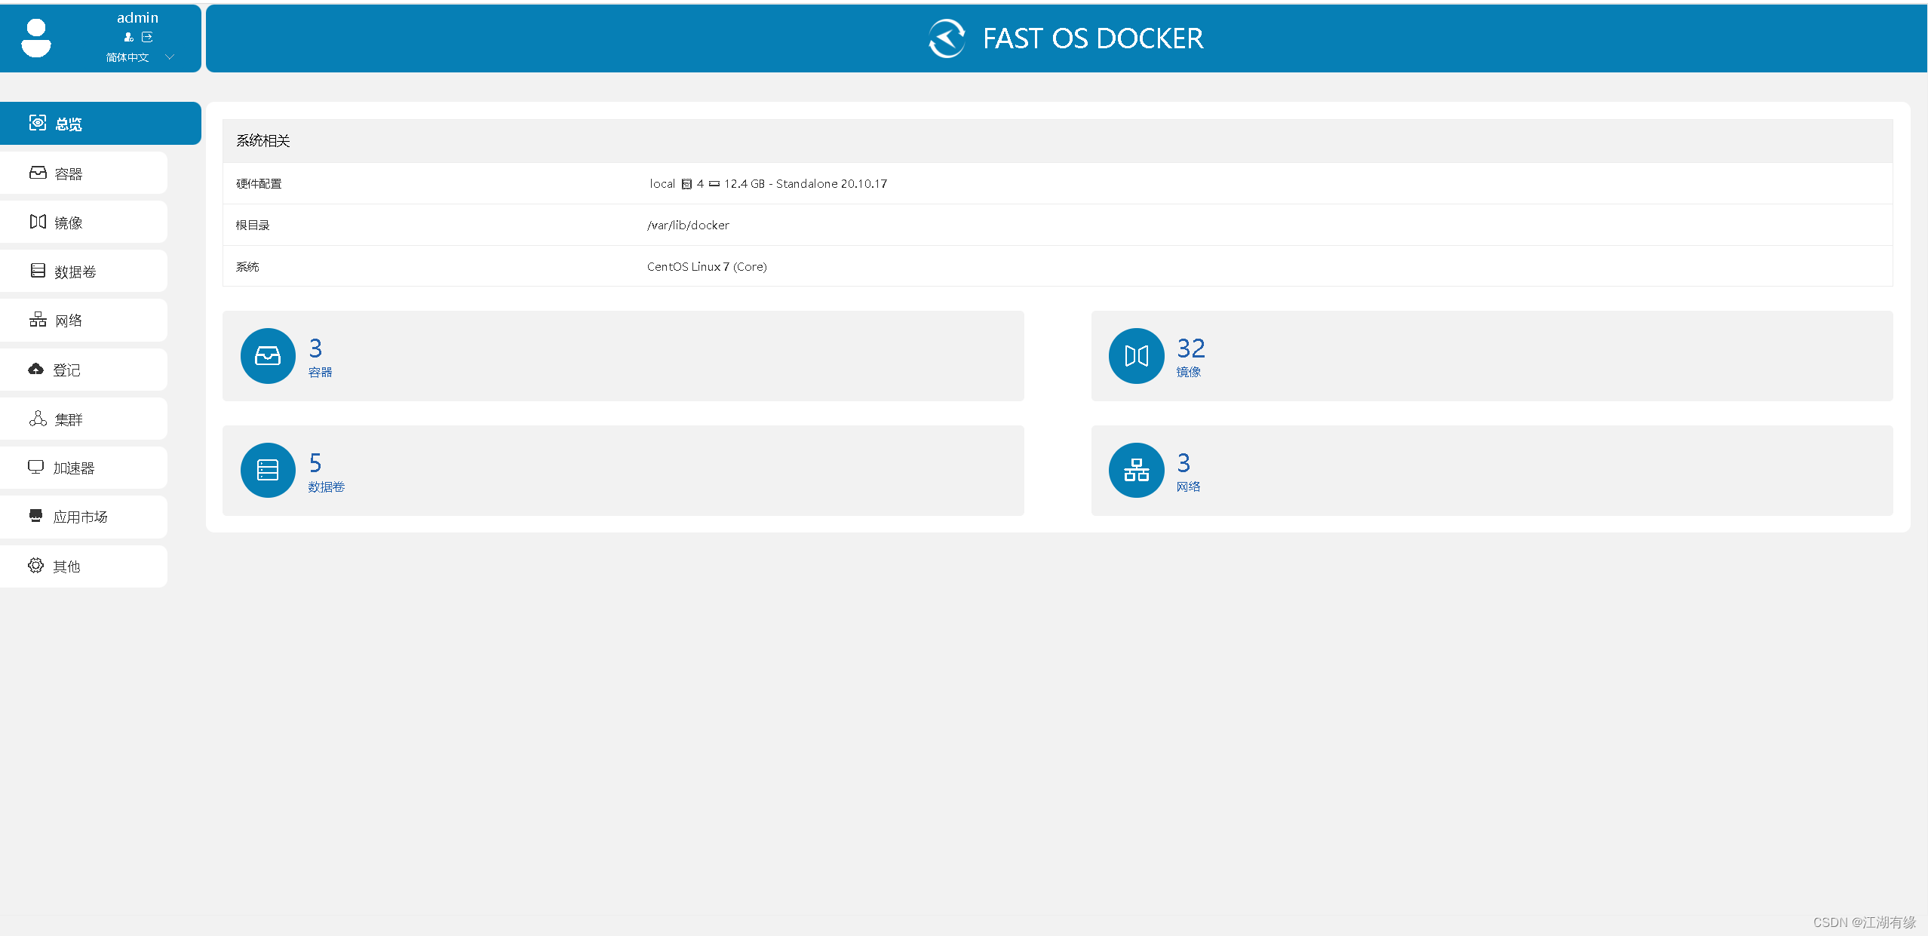Click the 系统 row label
Viewport: 1928px width, 936px height.
pos(247,267)
